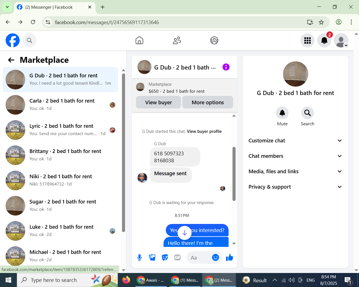Viewport: 359px width, 287px height.
Task: Open Marketplace $650 listing banner
Action: (x=185, y=88)
